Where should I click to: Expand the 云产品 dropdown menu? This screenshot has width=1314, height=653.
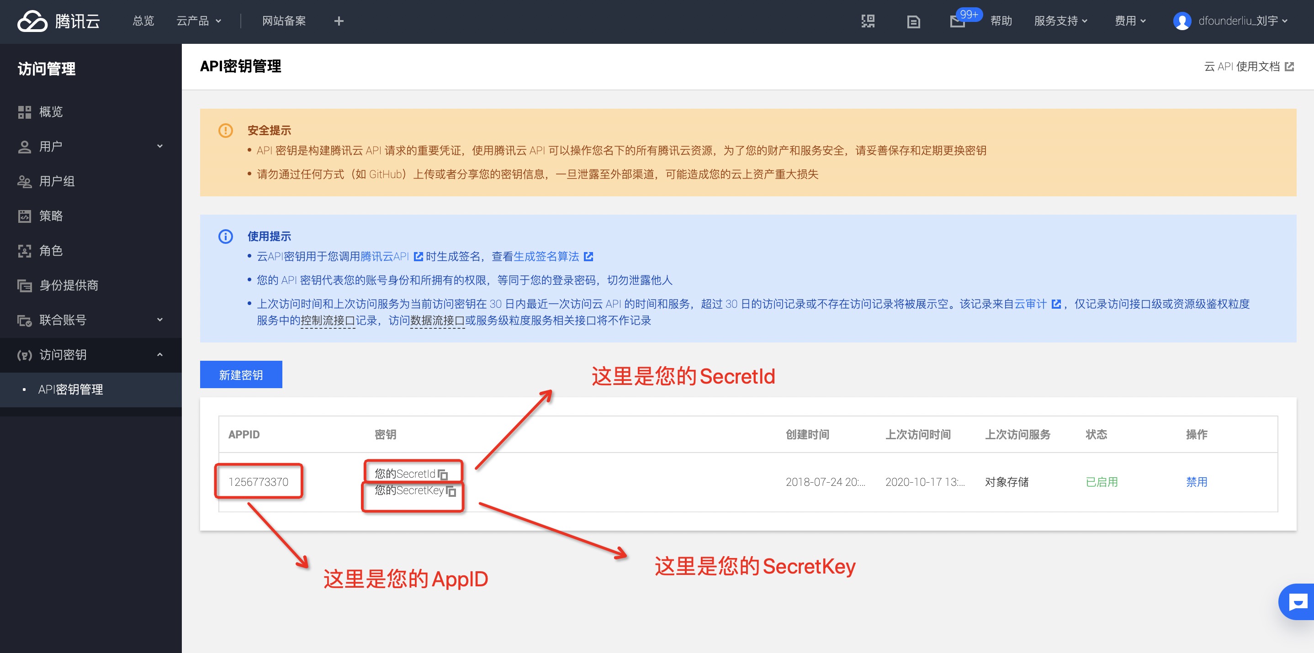click(198, 21)
